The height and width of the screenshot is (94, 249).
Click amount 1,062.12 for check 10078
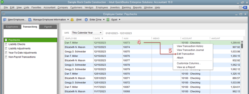coord(235,65)
